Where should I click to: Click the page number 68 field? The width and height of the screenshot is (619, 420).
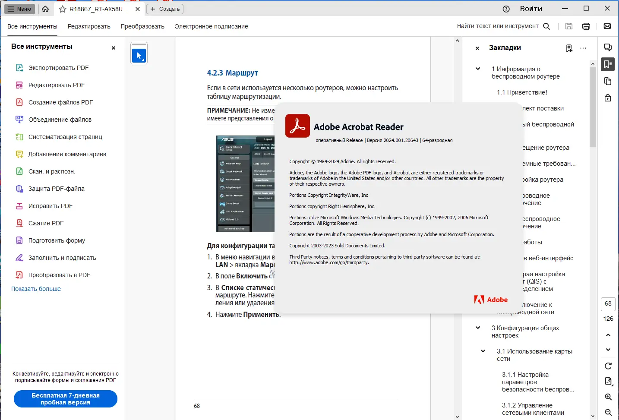[x=608, y=304]
